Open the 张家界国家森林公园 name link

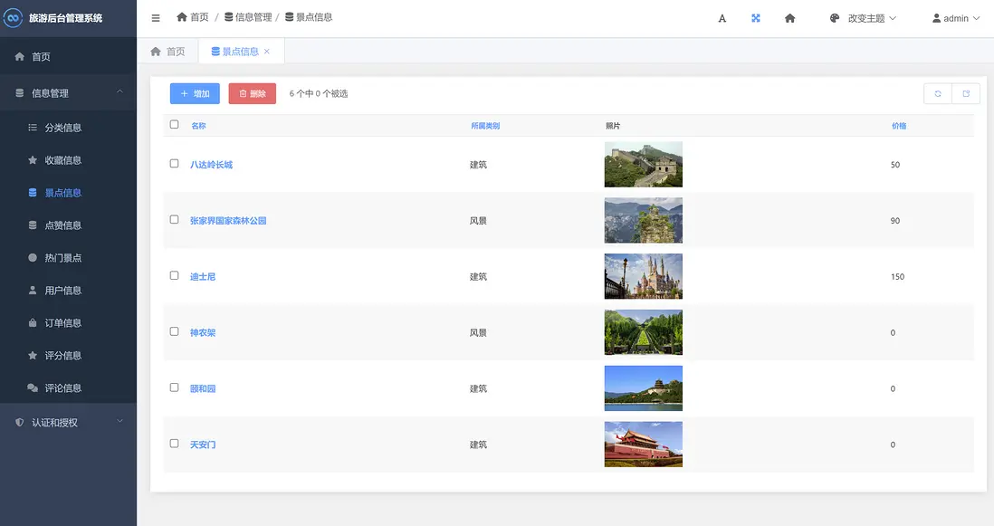tap(228, 221)
